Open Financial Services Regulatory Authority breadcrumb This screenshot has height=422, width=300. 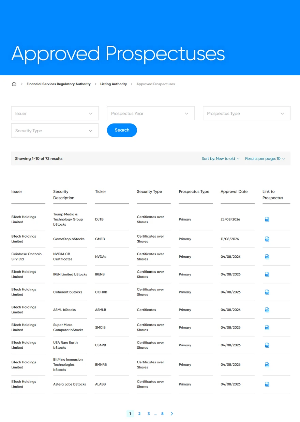pos(59,84)
